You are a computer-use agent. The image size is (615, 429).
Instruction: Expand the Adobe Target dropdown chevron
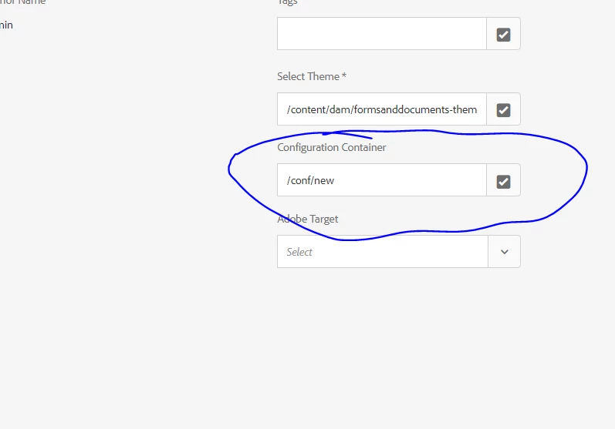(x=505, y=252)
